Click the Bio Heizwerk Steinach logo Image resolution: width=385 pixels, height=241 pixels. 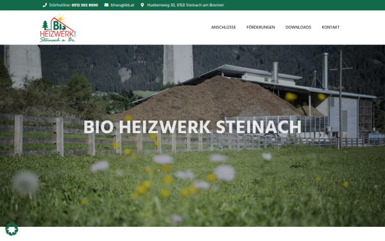point(58,28)
